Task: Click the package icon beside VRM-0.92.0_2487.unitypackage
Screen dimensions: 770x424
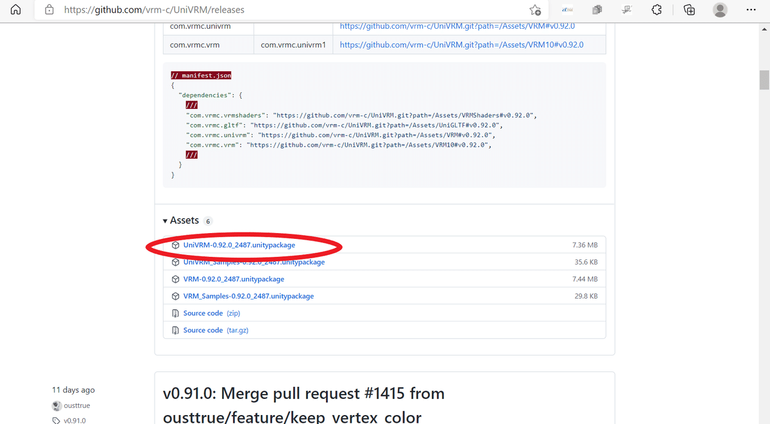Action: pyautogui.click(x=176, y=279)
